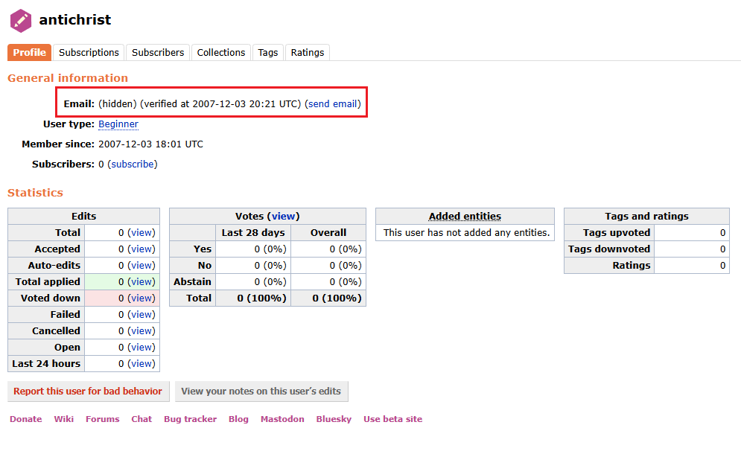The height and width of the screenshot is (457, 741).
Task: Select the Tags tab
Action: (x=267, y=52)
